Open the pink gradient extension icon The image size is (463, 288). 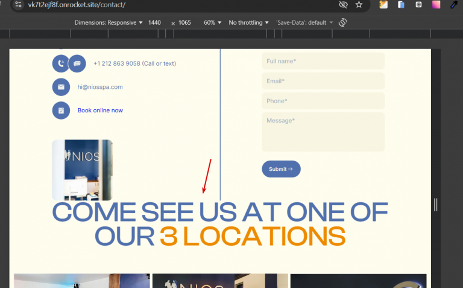(436, 4)
